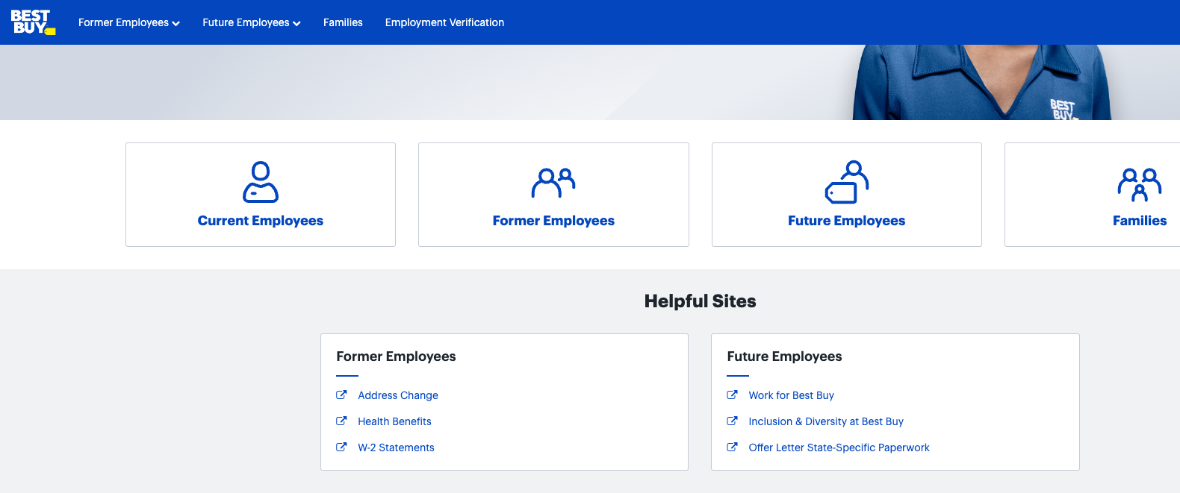
Task: Click the employee in blue shirt banner image
Action: (982, 82)
